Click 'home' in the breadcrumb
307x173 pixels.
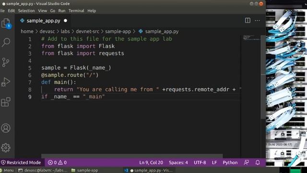click(x=27, y=31)
